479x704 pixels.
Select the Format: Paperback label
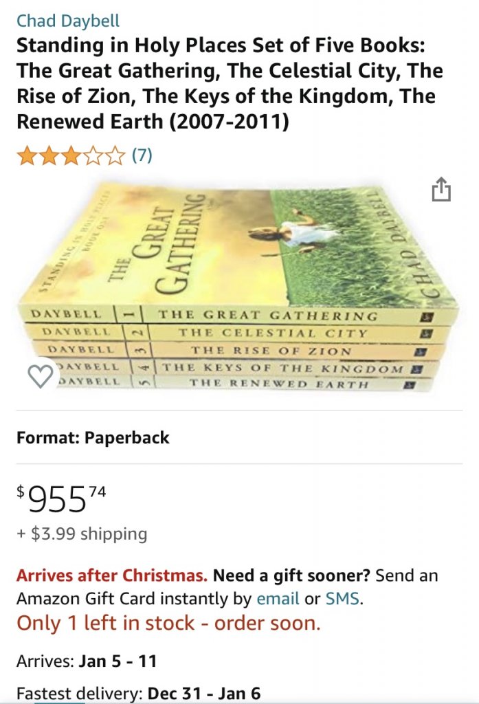click(93, 437)
